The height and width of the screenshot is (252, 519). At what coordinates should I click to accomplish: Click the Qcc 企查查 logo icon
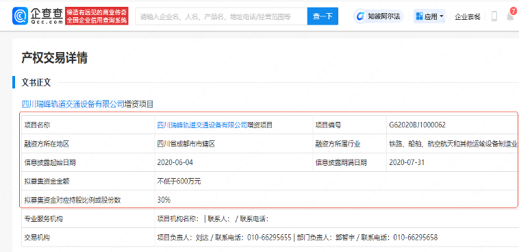20,16
